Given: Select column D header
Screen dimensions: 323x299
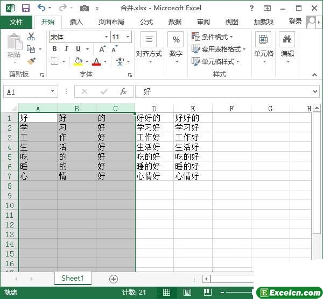Looking at the screenshot, I should coord(154,109).
